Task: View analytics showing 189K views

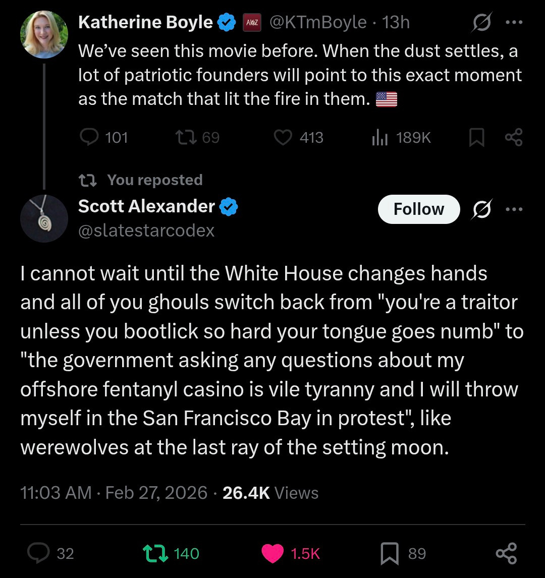Action: (380, 138)
